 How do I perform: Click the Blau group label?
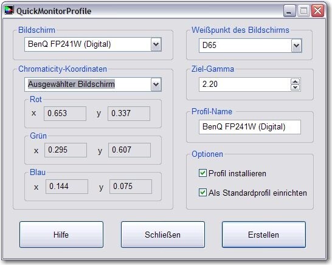[x=38, y=172]
